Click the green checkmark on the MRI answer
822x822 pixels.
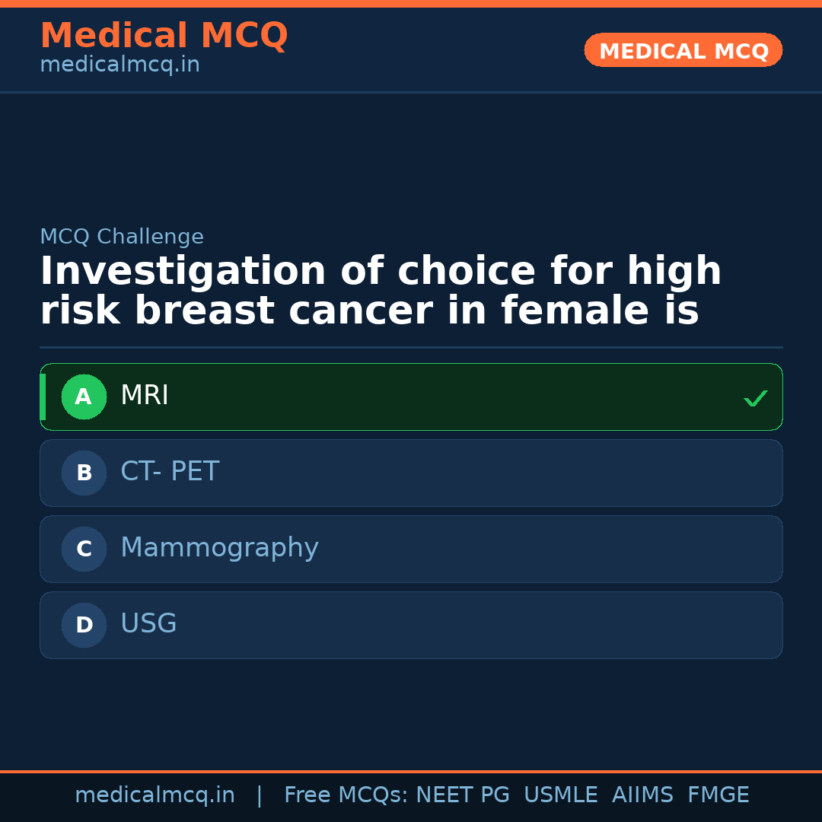(756, 397)
